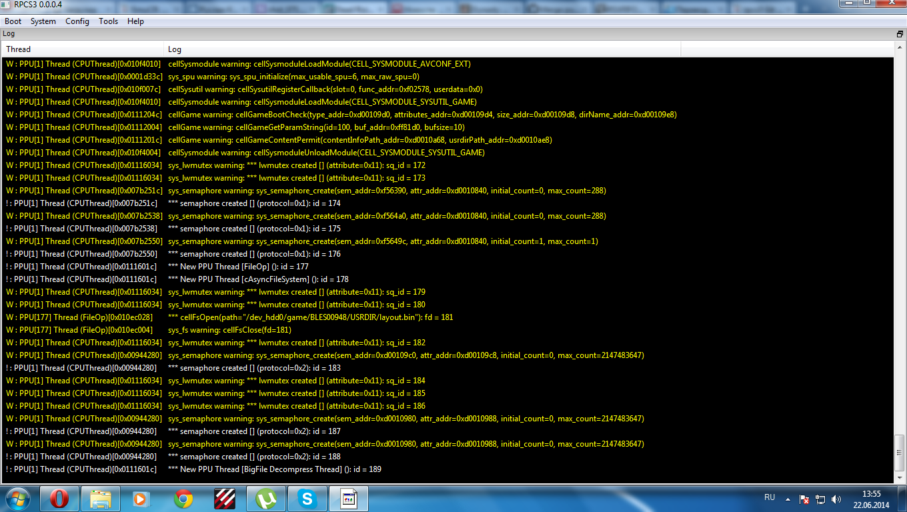
Task: Select sys_semaphore_create row with sem_addr=0xf56390
Action: [447, 191]
